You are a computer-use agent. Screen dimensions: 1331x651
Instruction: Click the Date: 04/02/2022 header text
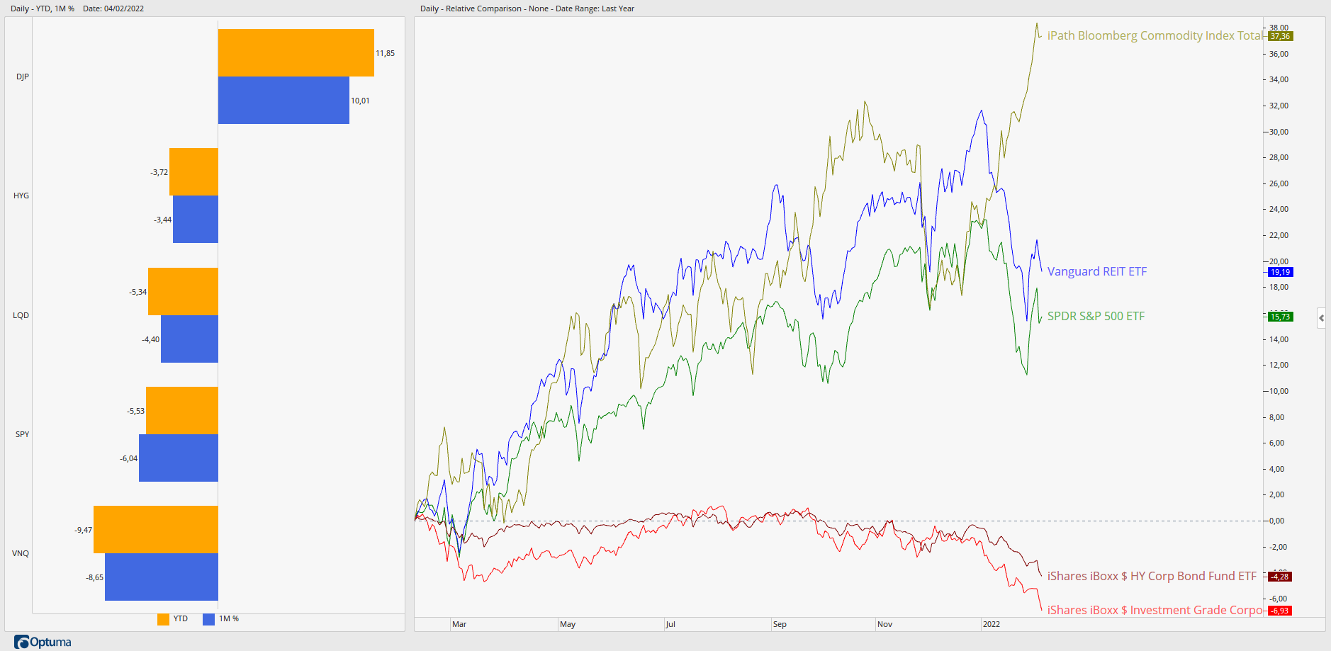pyautogui.click(x=113, y=9)
